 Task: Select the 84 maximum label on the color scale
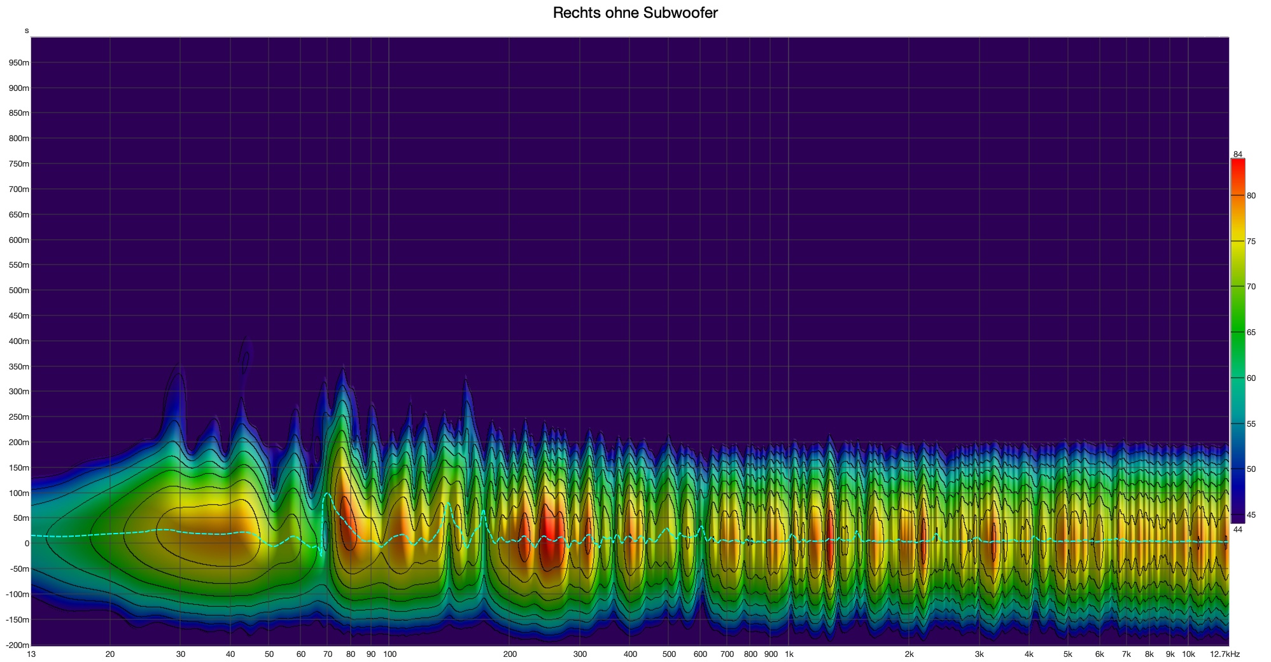(1237, 155)
